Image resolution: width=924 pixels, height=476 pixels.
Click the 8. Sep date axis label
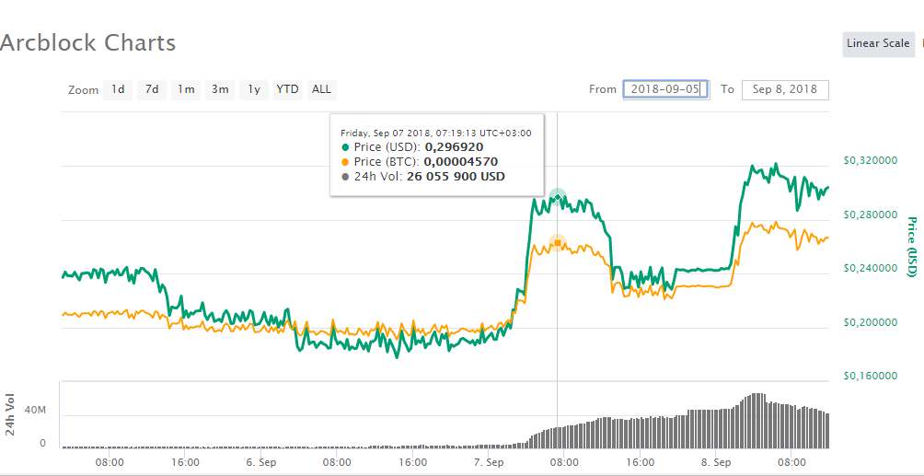coord(717,463)
